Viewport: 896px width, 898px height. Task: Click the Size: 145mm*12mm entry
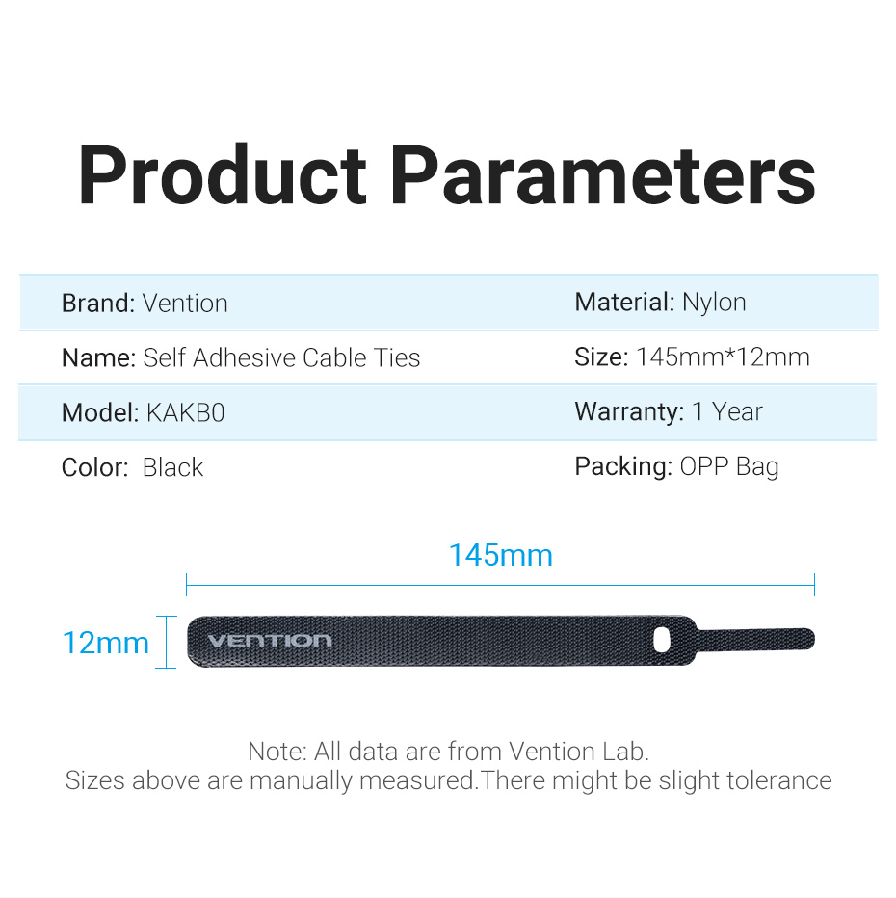[692, 357]
